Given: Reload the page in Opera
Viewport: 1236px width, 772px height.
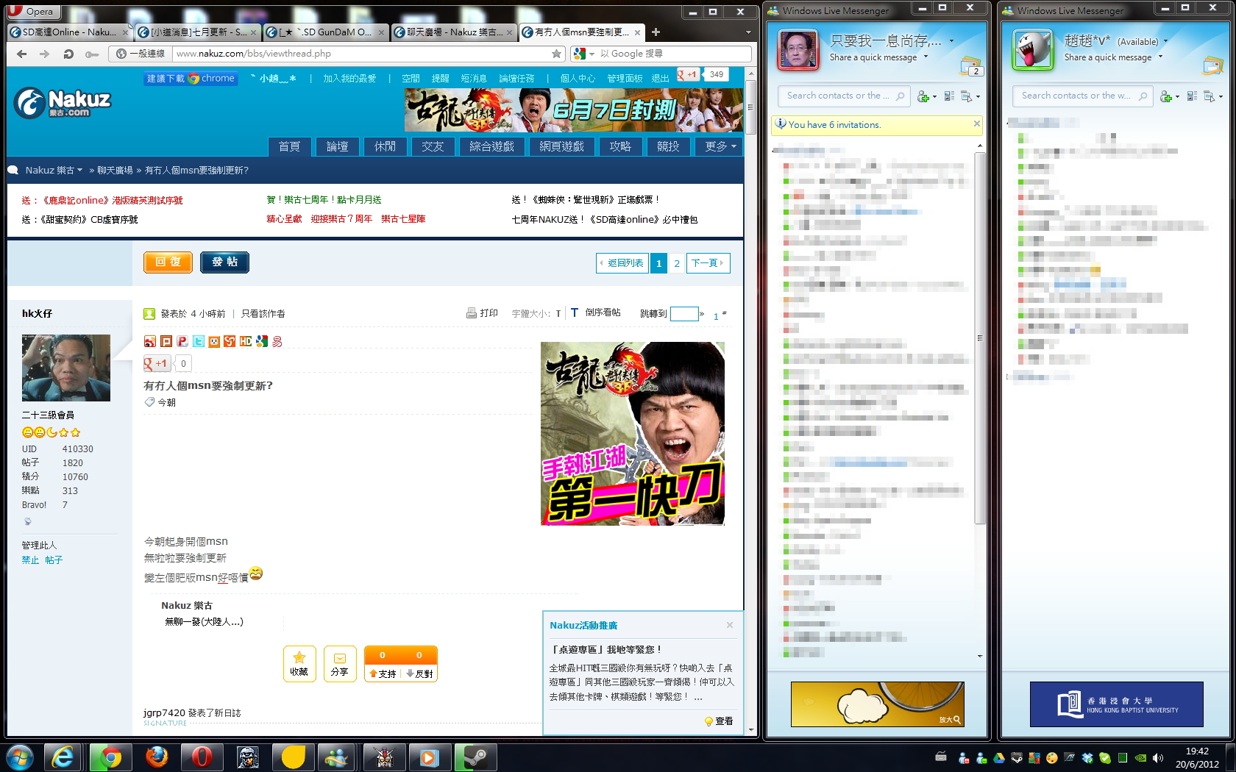Looking at the screenshot, I should (x=68, y=54).
